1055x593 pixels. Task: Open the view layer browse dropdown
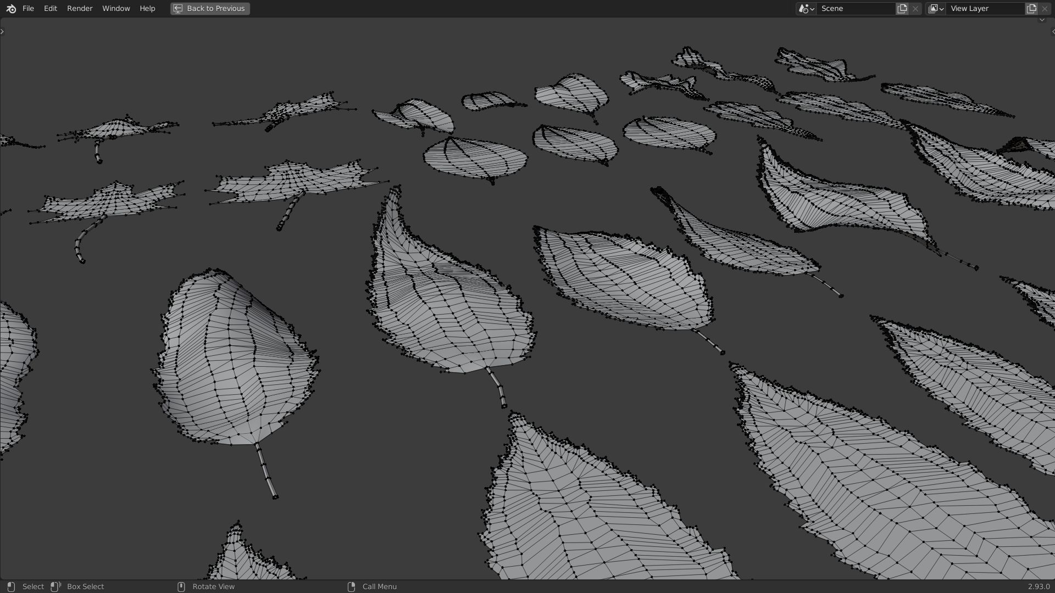click(936, 9)
